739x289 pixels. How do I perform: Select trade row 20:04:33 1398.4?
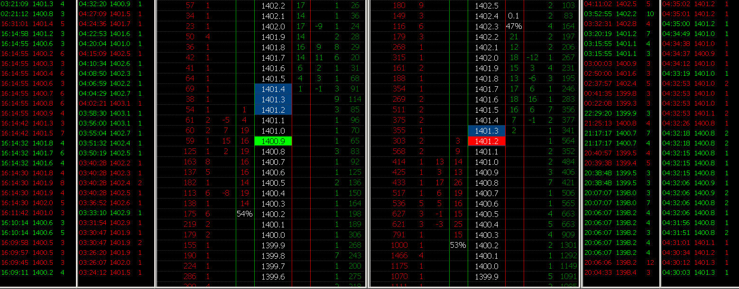point(620,272)
